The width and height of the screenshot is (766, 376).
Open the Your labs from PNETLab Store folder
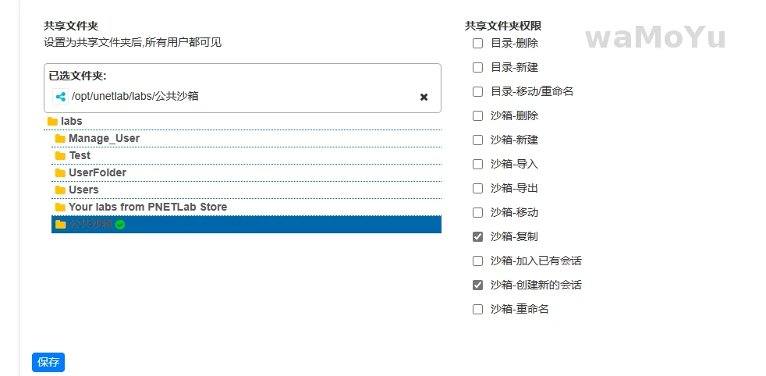coord(147,208)
